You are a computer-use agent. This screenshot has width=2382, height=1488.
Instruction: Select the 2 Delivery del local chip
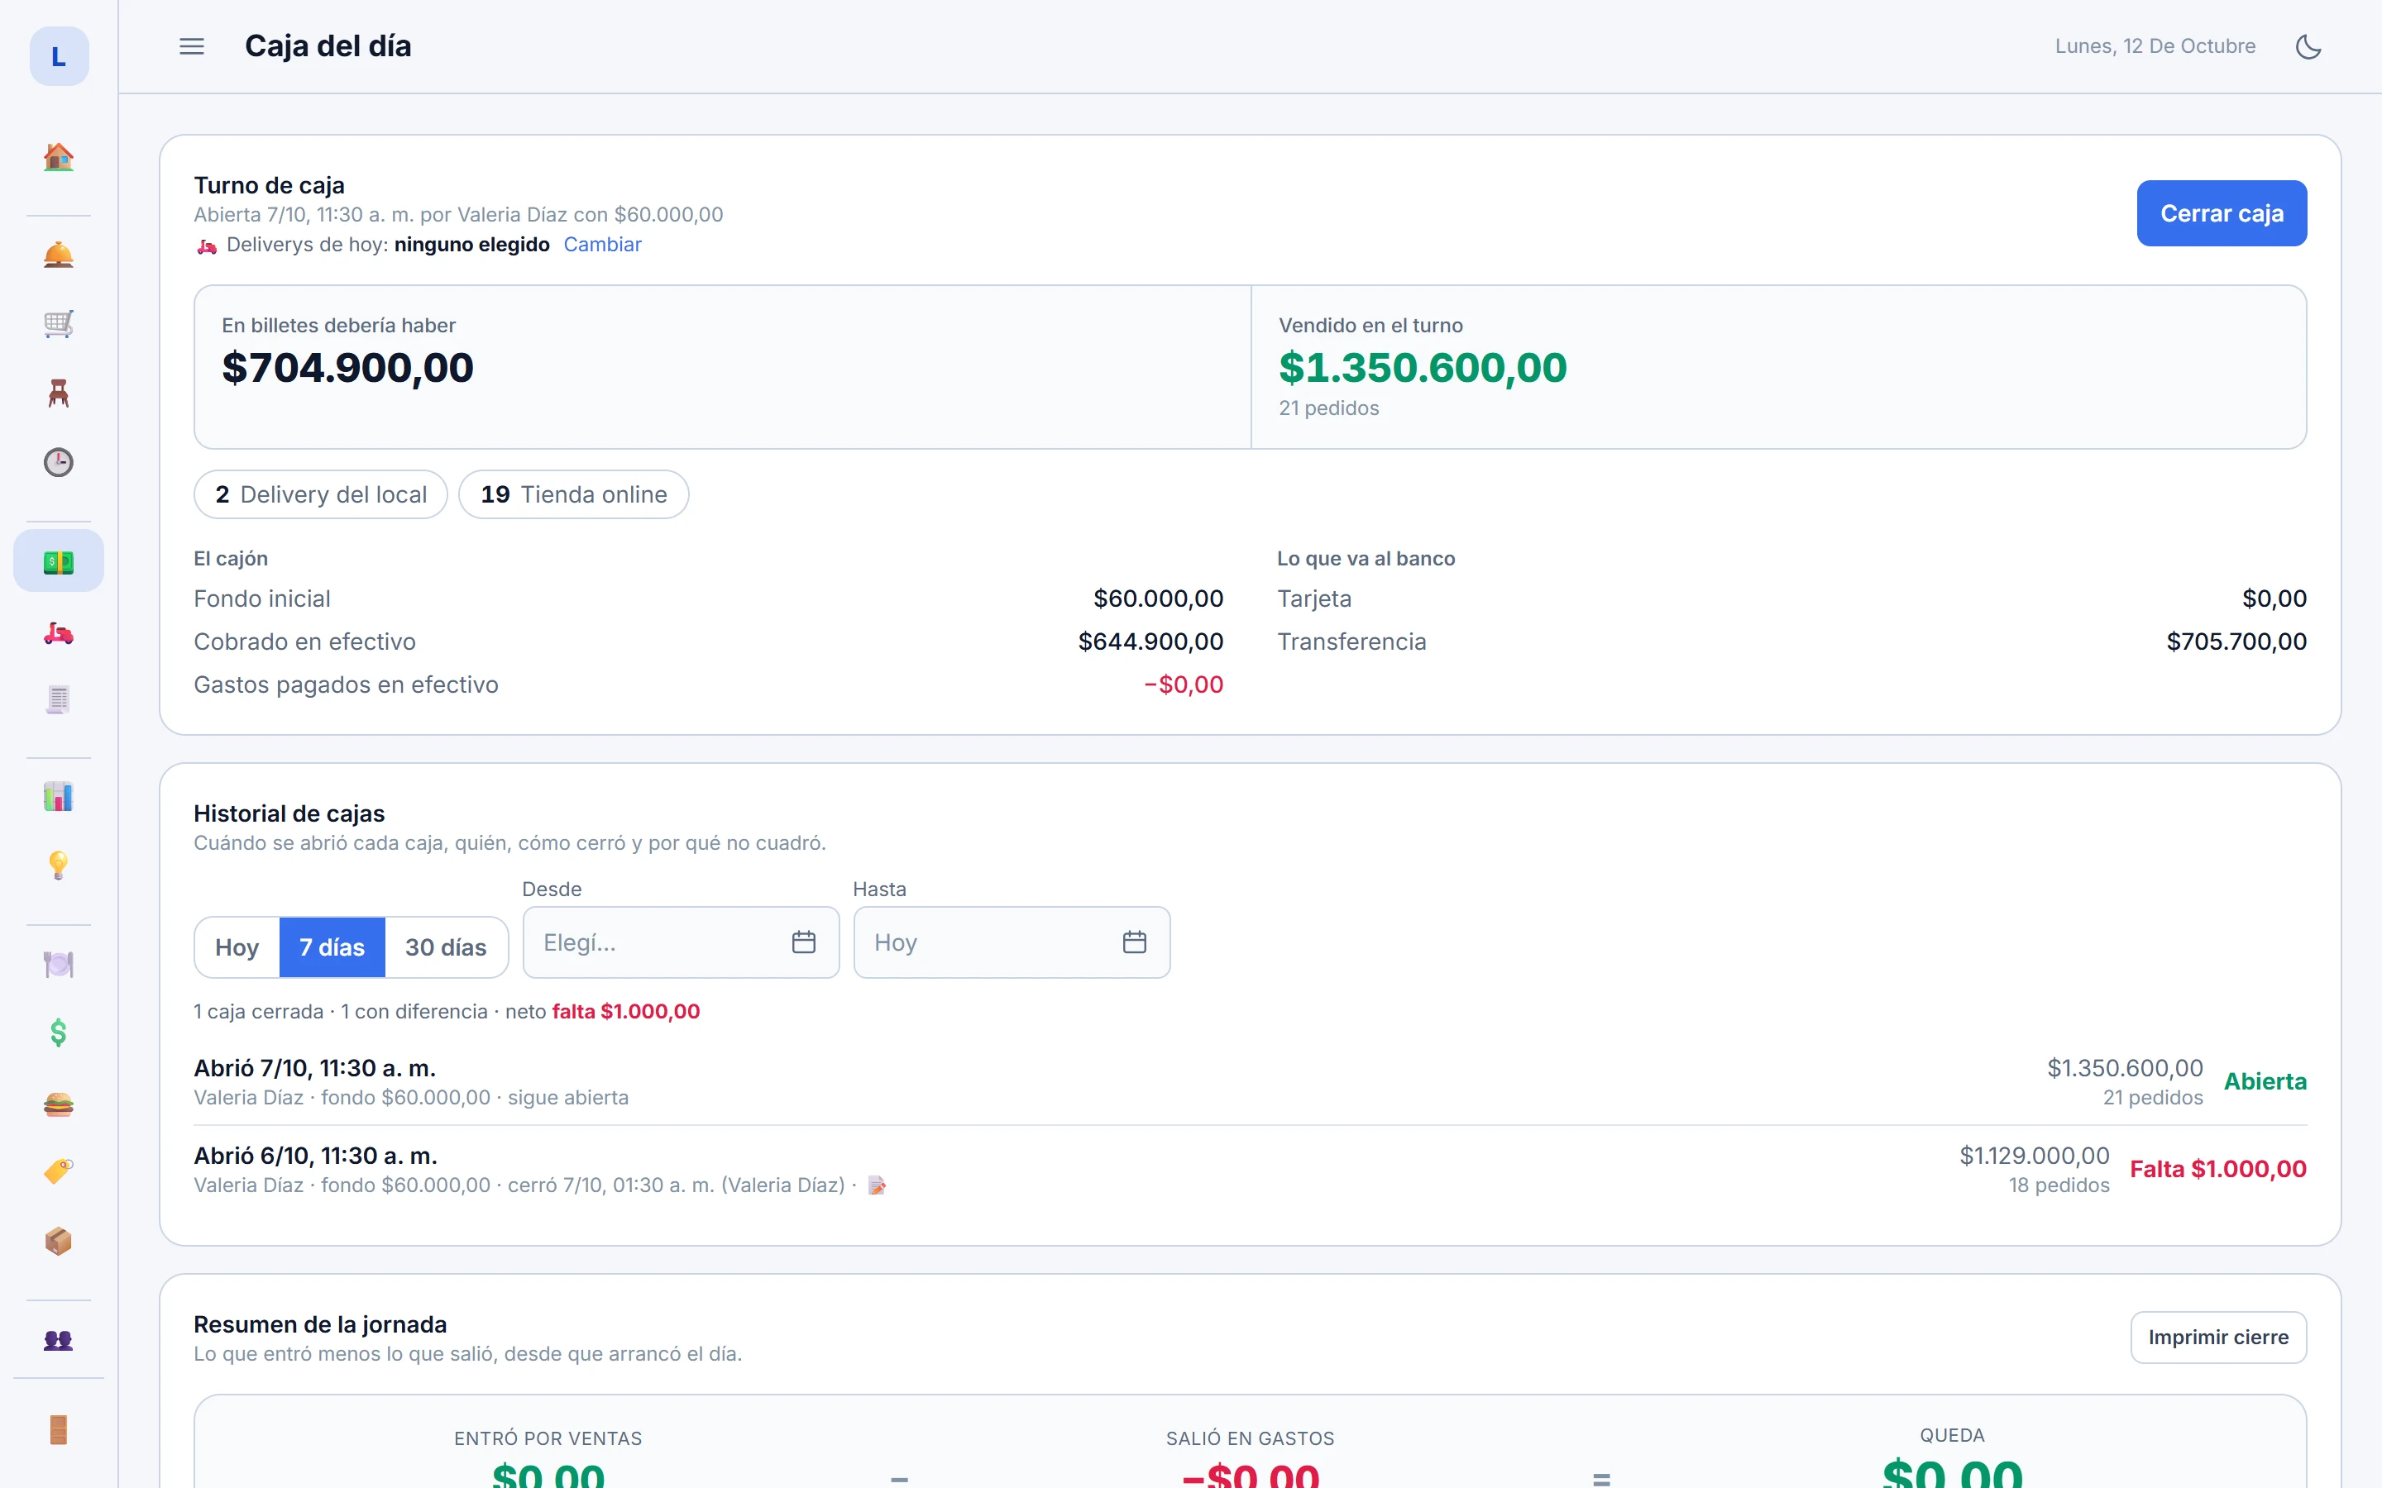pyautogui.click(x=321, y=494)
